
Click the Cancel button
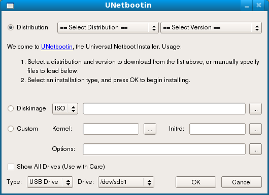(x=242, y=182)
